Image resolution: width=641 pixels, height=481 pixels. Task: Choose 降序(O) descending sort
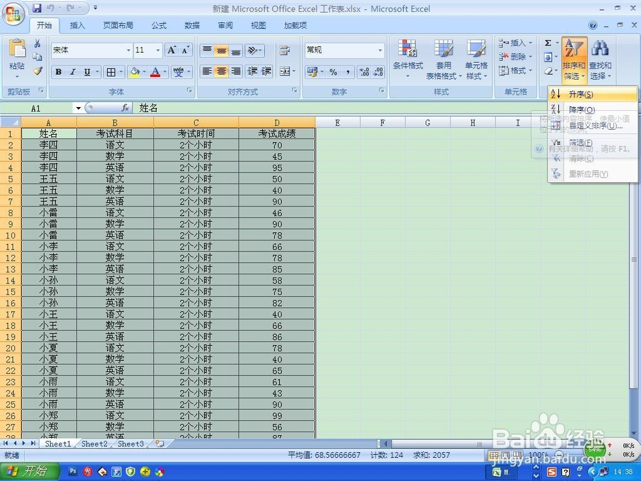tap(592, 110)
